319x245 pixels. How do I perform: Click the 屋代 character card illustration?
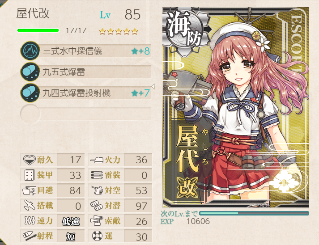[x=236, y=107]
